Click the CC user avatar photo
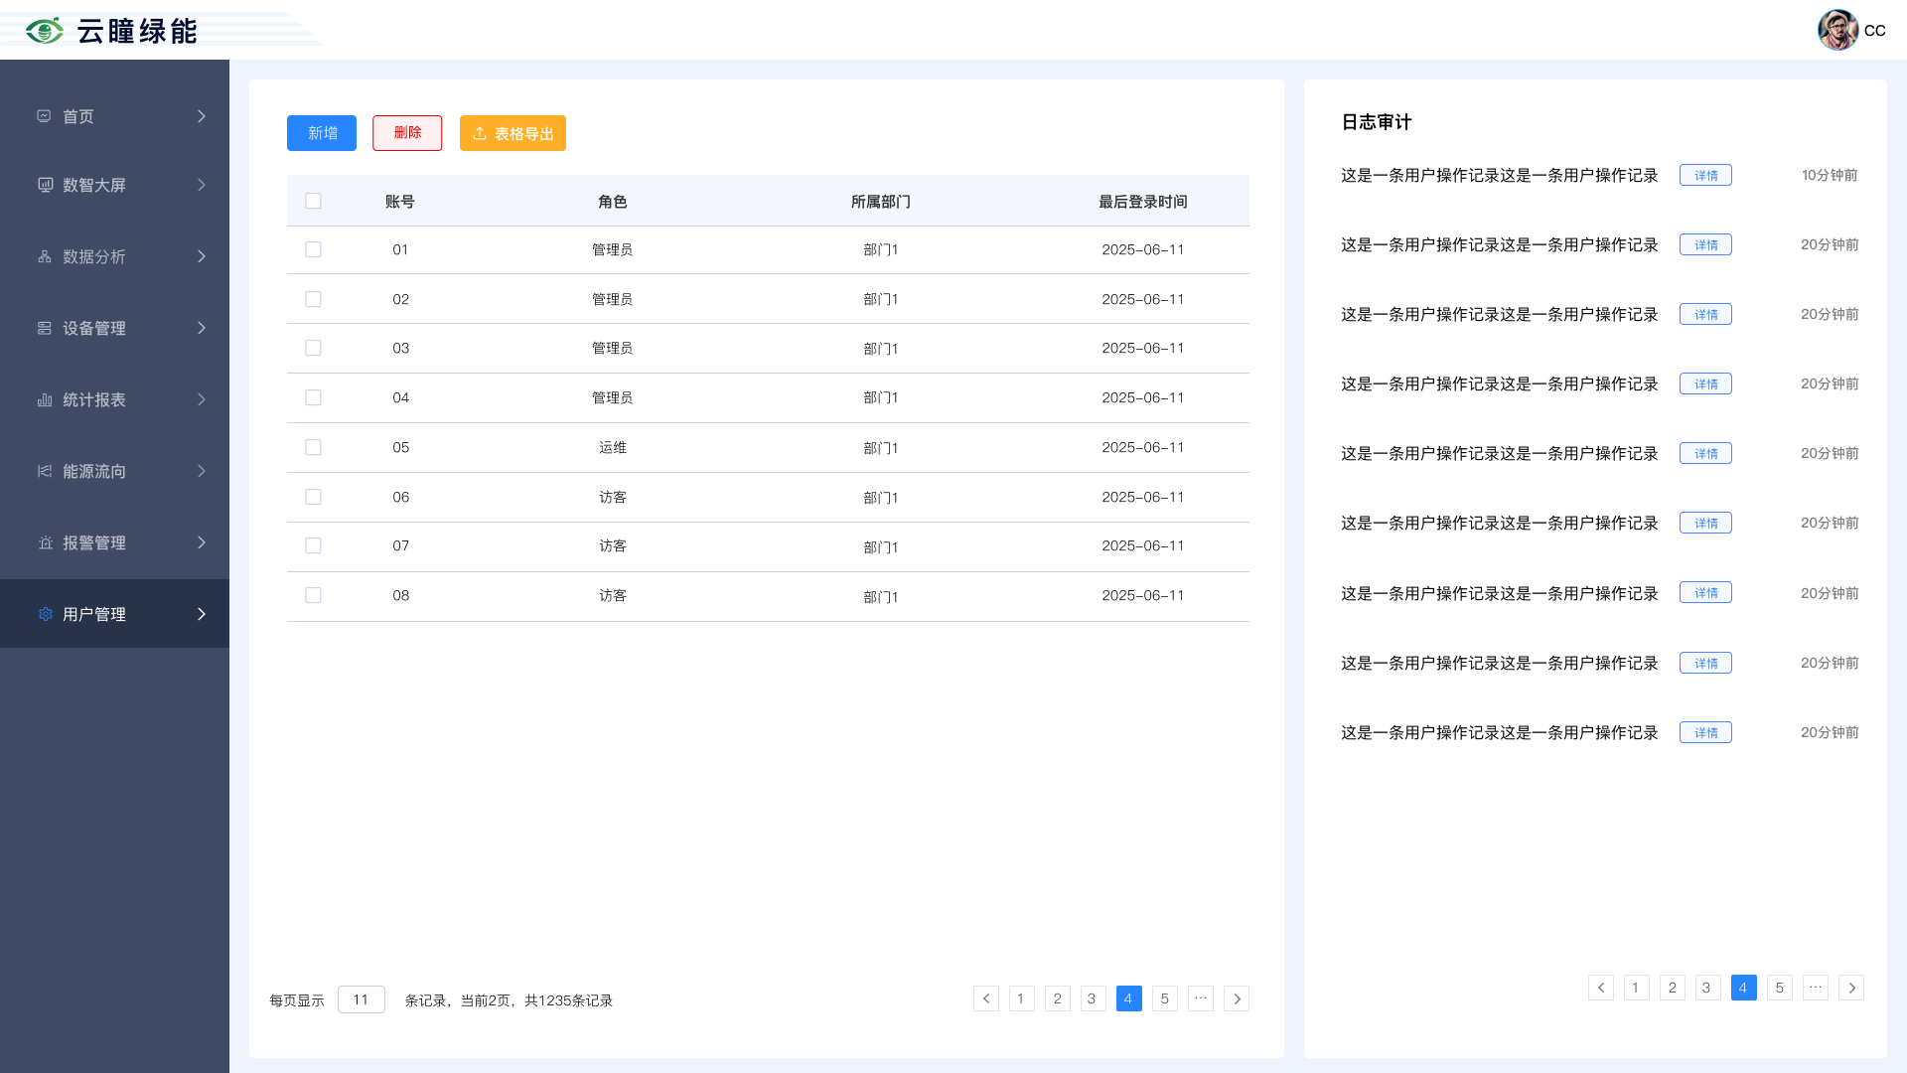 point(1837,30)
